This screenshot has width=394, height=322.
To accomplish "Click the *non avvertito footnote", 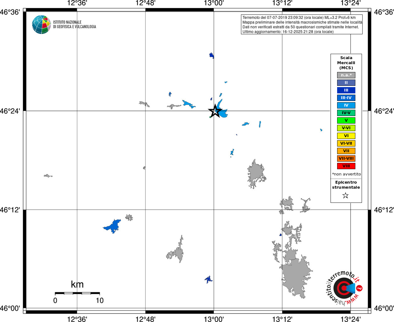I will point(347,174).
